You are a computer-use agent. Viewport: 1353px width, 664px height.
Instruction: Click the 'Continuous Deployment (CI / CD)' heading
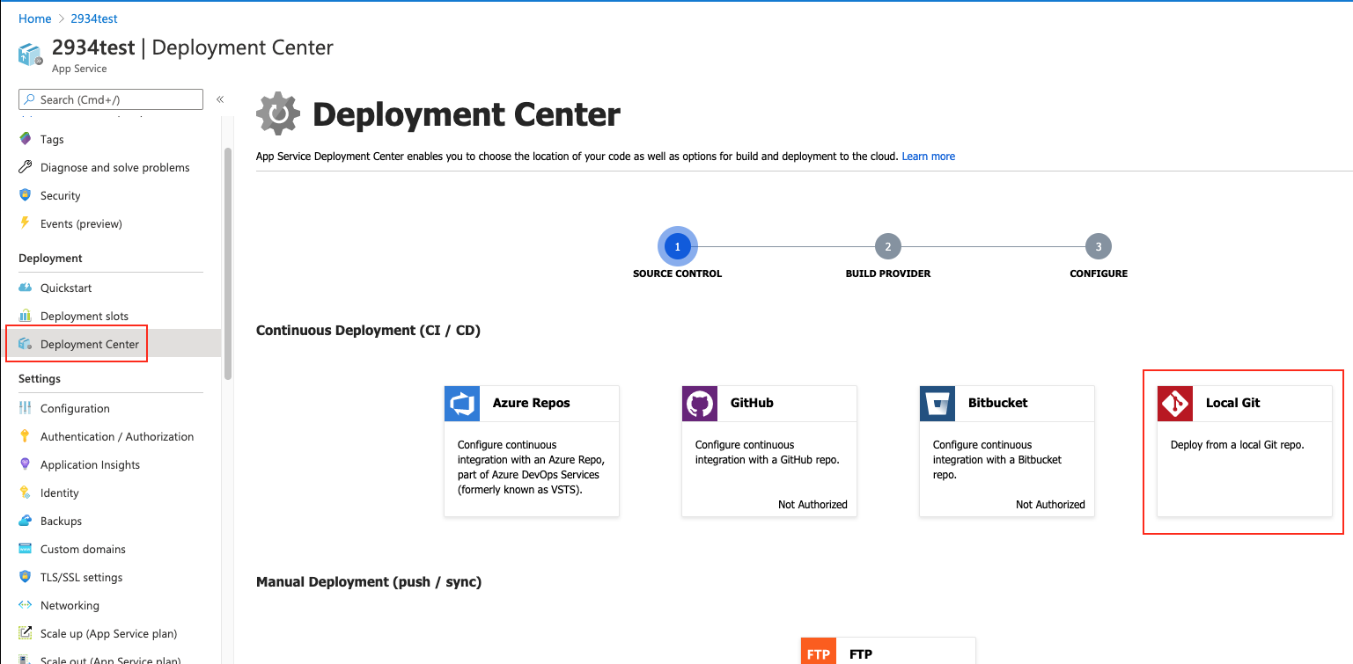pyautogui.click(x=368, y=331)
